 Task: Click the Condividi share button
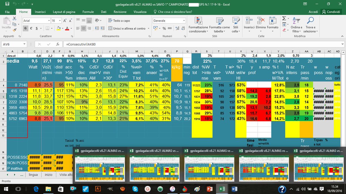pos(332,12)
